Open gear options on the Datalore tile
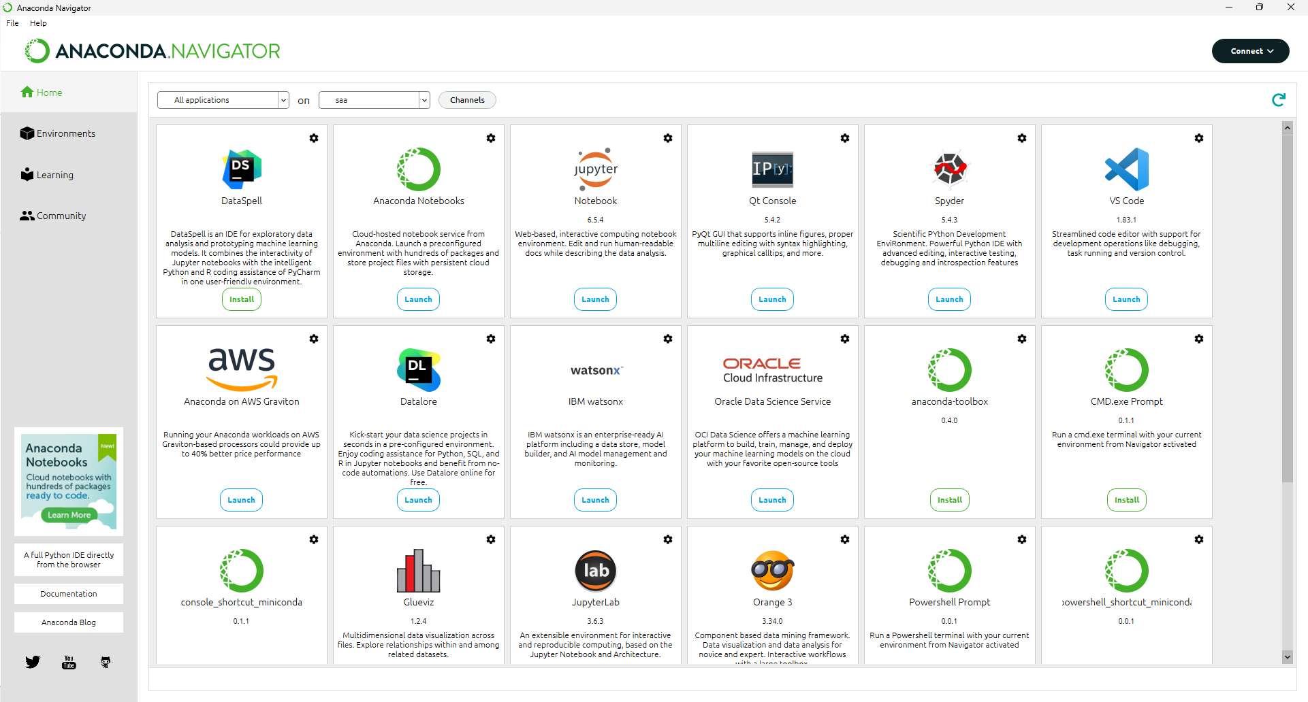The height and width of the screenshot is (702, 1308). [x=490, y=339]
